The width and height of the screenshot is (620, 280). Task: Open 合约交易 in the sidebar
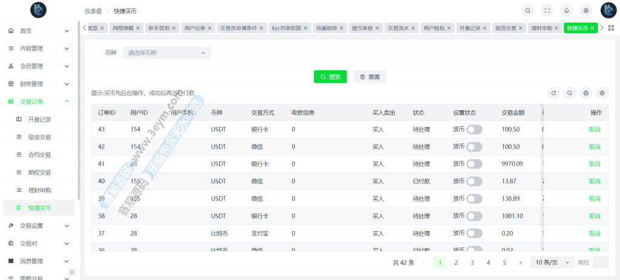(39, 155)
